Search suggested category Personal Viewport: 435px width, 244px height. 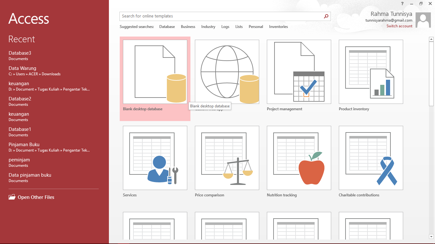(x=256, y=27)
